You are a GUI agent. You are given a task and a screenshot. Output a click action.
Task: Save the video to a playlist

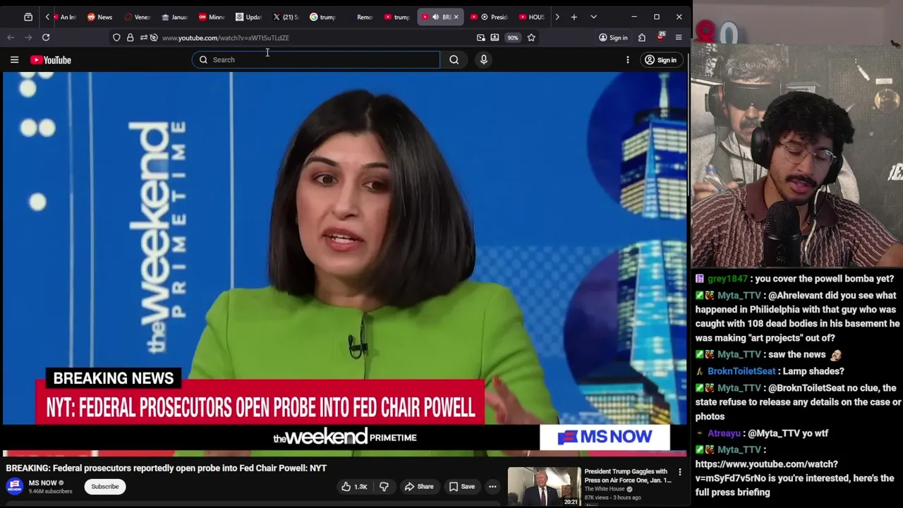click(461, 486)
